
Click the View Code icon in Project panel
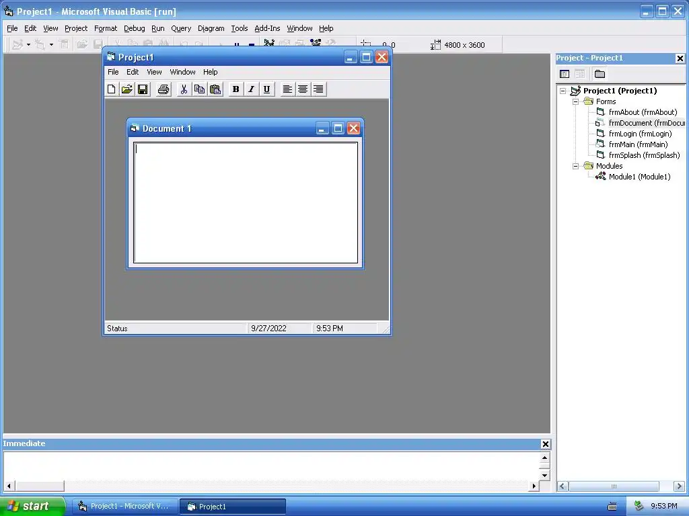pyautogui.click(x=565, y=74)
